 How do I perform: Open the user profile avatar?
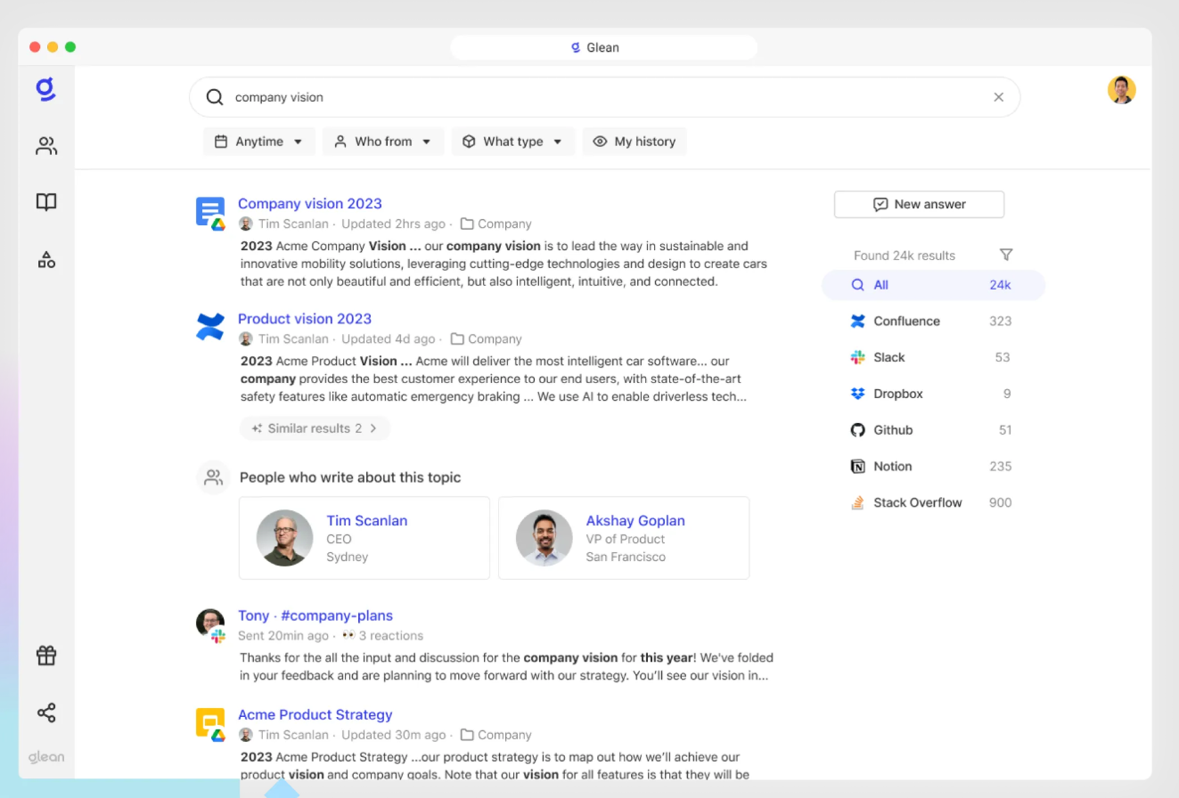(x=1121, y=90)
